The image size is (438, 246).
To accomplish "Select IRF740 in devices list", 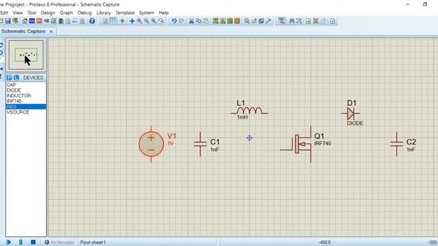I will pos(26,101).
